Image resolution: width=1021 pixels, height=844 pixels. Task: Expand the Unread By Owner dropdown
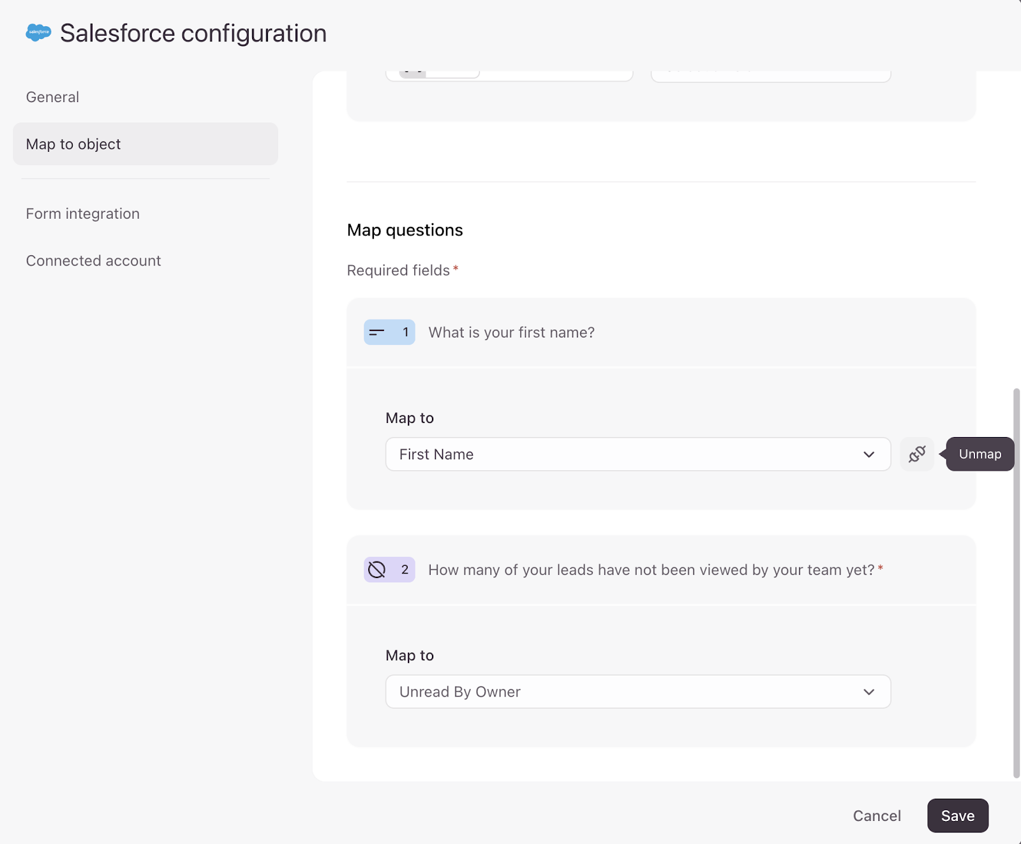click(637, 692)
